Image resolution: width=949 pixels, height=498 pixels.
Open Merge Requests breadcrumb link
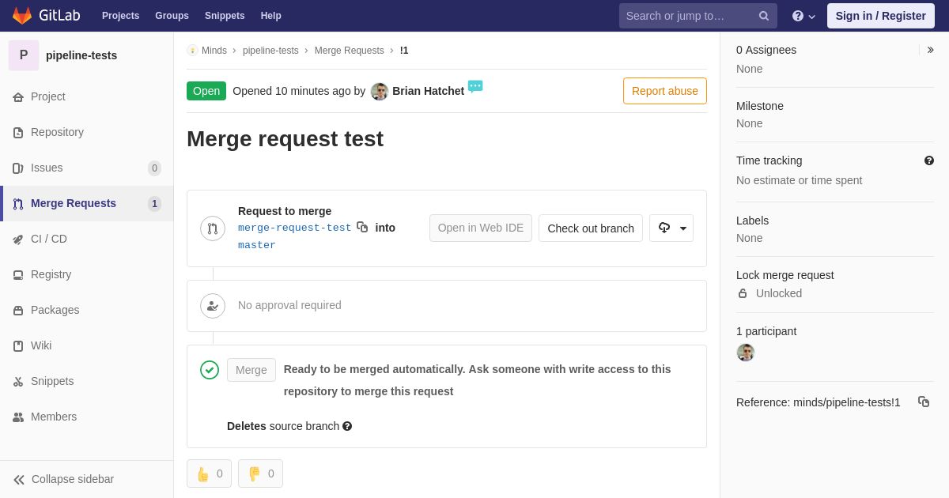[349, 51]
